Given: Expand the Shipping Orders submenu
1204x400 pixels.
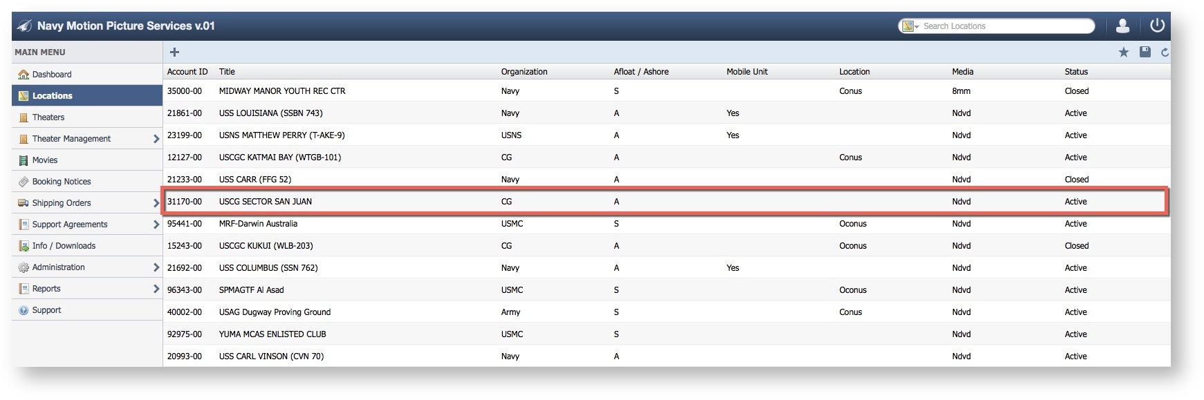Looking at the screenshot, I should [x=156, y=203].
